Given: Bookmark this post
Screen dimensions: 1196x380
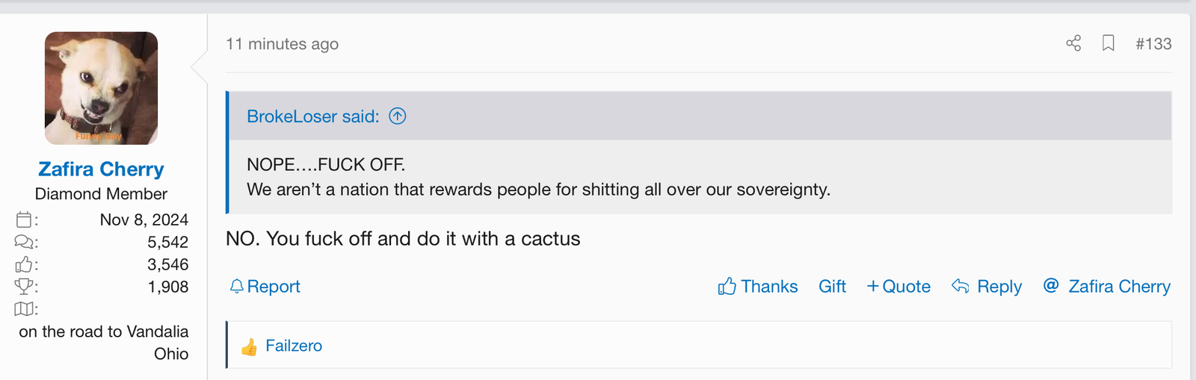Looking at the screenshot, I should click(x=1109, y=43).
